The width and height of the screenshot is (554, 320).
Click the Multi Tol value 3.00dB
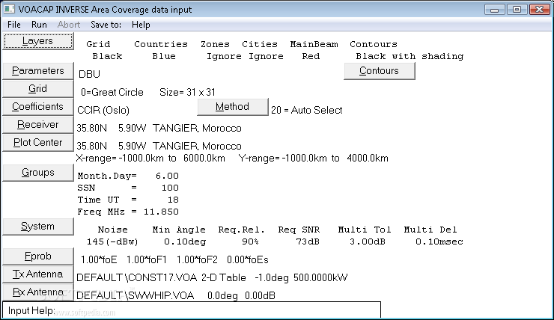tap(368, 241)
